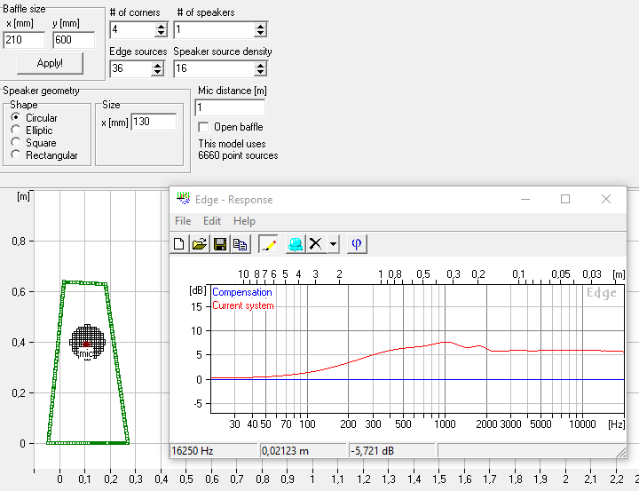Click the Edge sources value field

coord(130,68)
